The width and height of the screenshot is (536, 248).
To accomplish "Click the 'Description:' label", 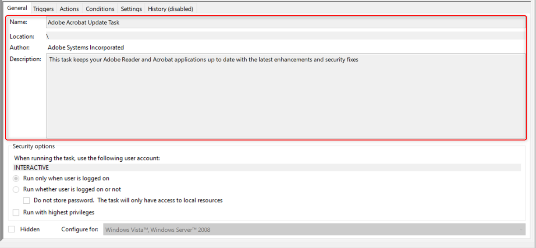I will 25,59.
